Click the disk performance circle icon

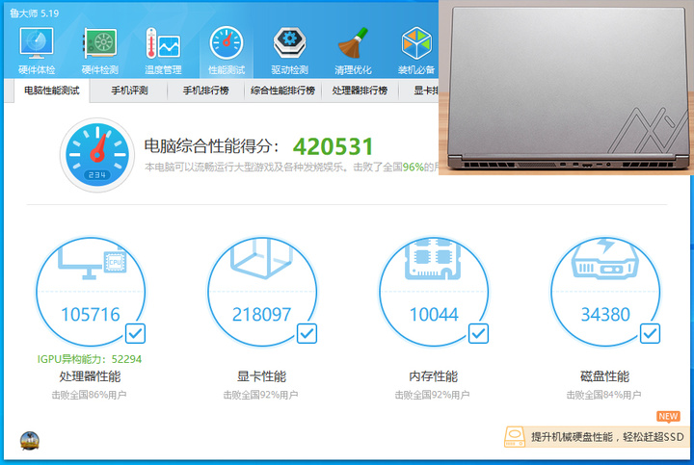[x=605, y=292]
